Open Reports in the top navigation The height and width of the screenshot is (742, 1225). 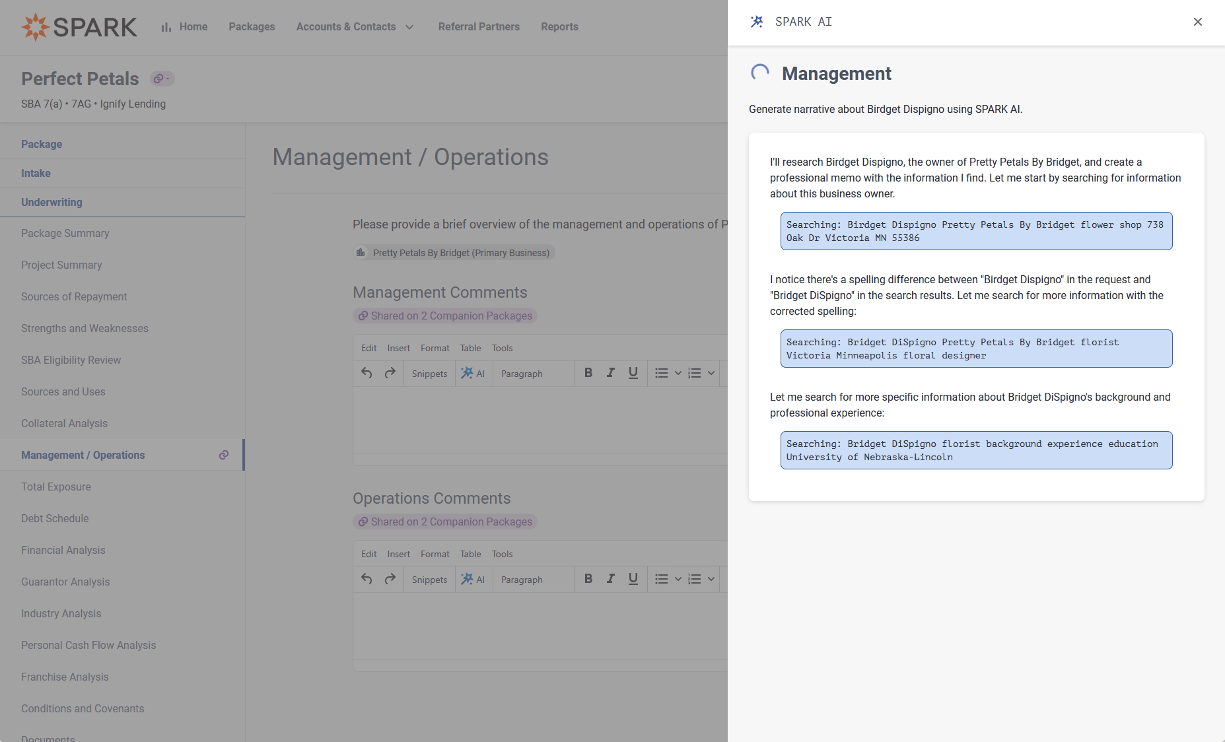coord(559,27)
